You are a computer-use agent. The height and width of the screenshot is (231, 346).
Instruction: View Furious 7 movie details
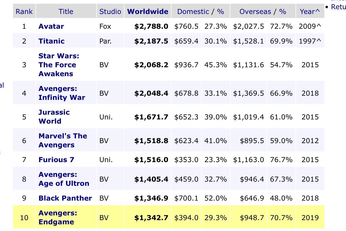[56, 160]
